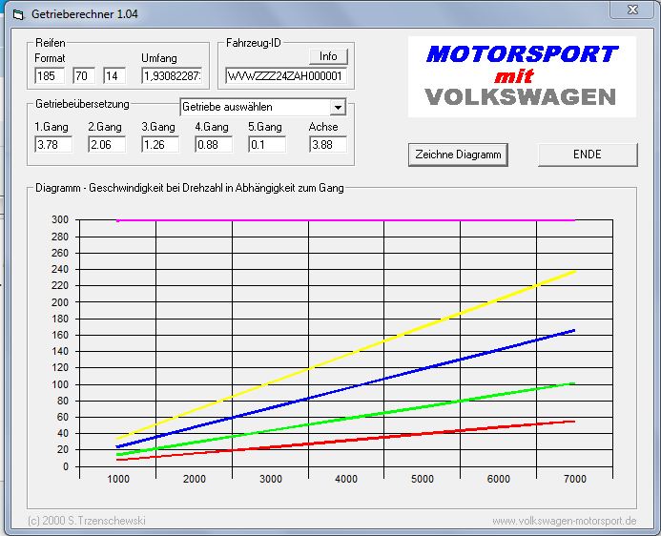Open the Getriebe auswählen dropdown

point(338,107)
